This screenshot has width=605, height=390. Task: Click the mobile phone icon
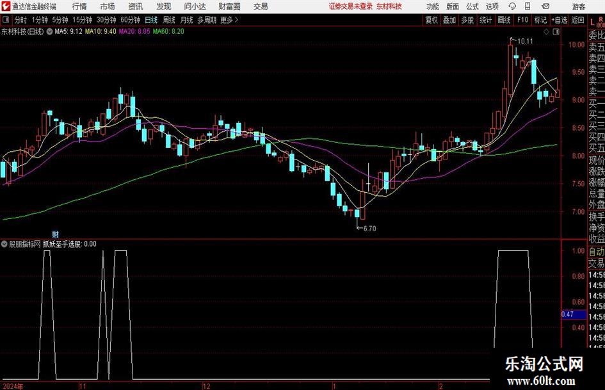coord(528,6)
